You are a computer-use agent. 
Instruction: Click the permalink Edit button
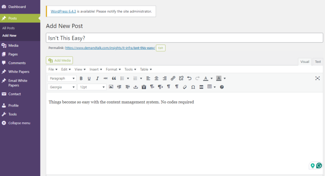161,48
